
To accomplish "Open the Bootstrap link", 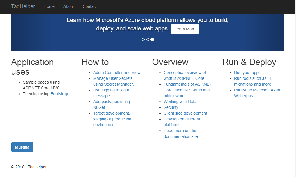I will [59, 94].
